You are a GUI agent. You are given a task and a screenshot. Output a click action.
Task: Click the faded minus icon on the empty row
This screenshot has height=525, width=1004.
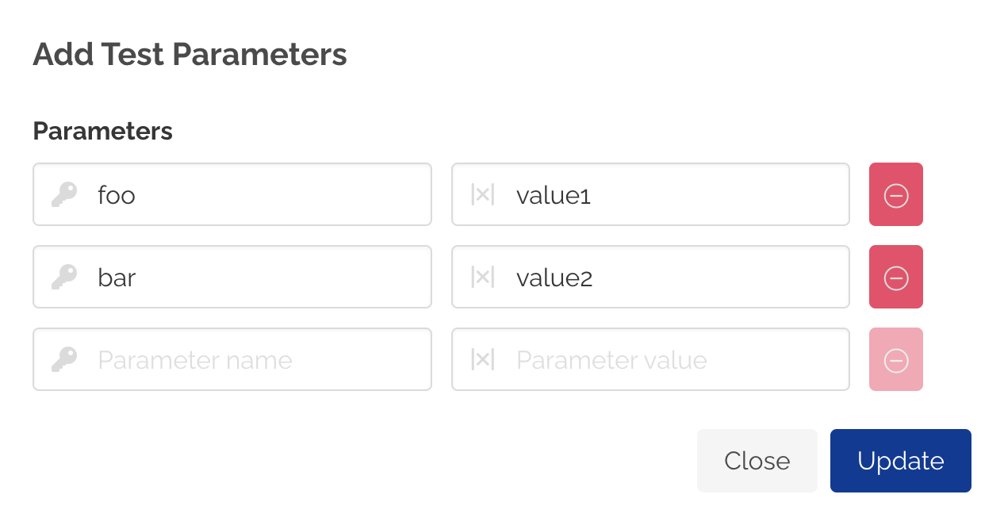click(x=895, y=359)
